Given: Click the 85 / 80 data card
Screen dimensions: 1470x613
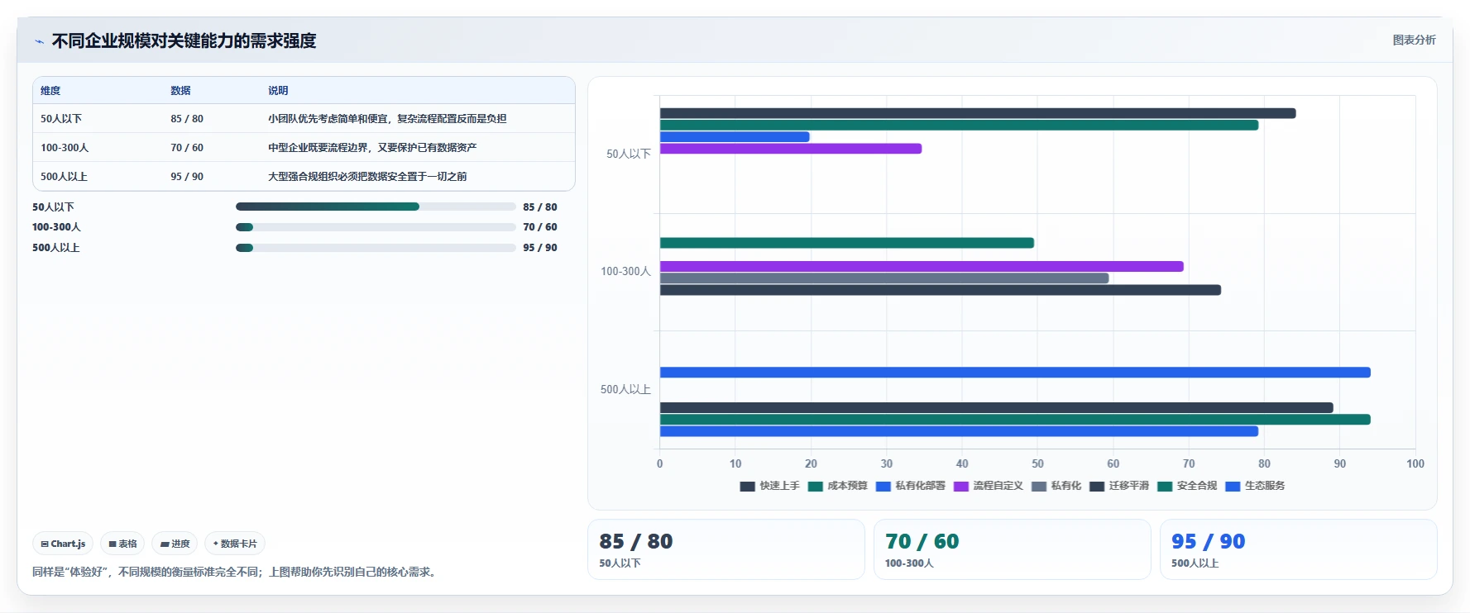Looking at the screenshot, I should (x=725, y=549).
